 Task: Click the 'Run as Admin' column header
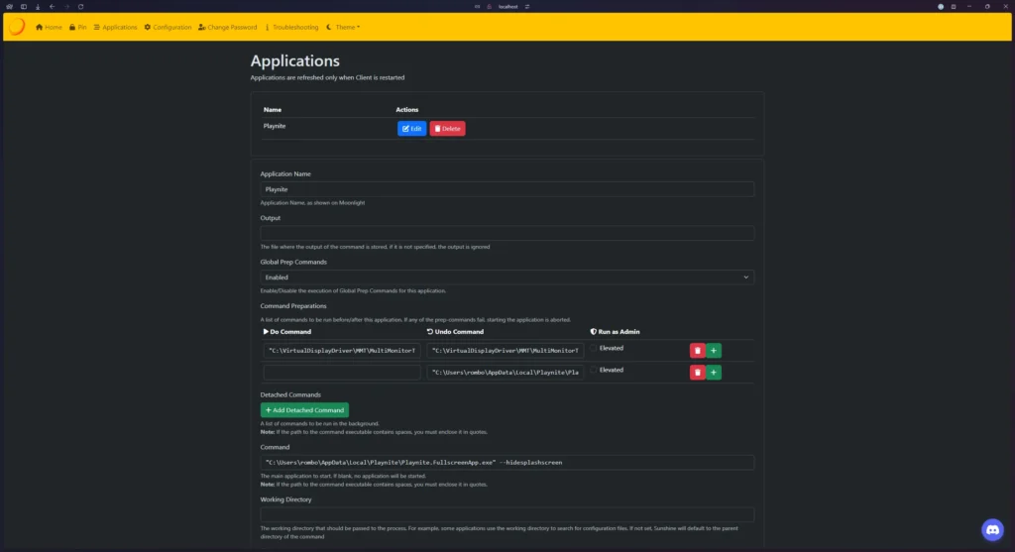(x=615, y=331)
